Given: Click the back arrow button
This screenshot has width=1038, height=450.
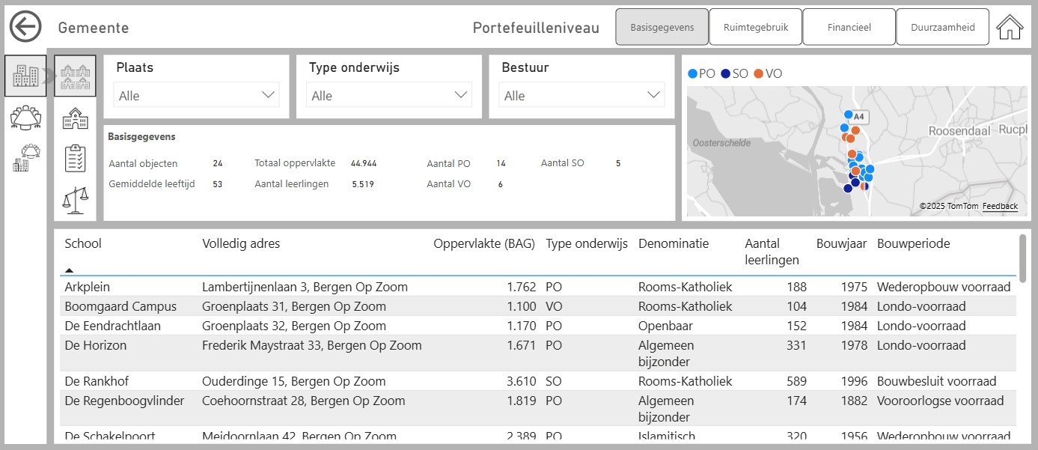Looking at the screenshot, I should pos(25,28).
